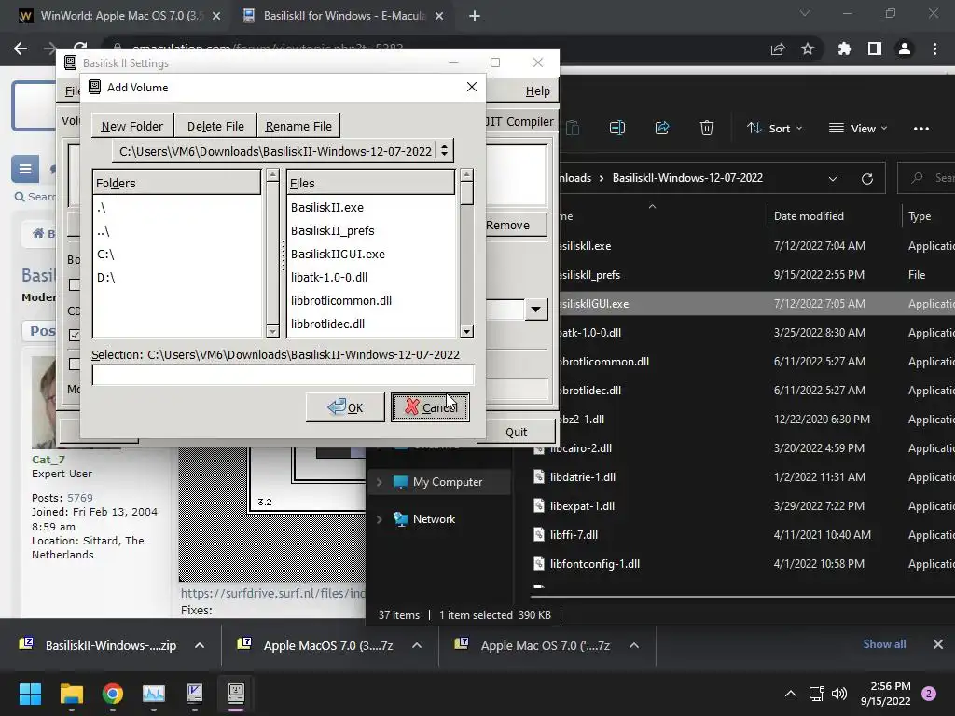Go back in the browser
Screen dimensions: 955x716
point(21,48)
